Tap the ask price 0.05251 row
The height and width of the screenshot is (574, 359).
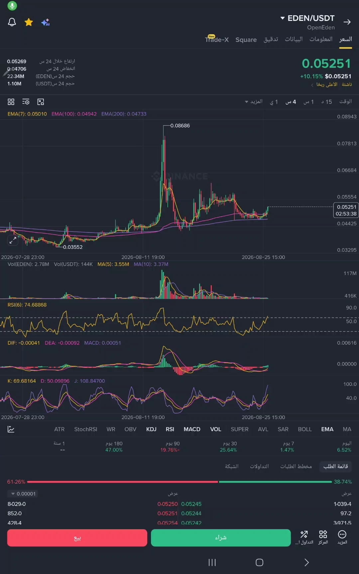168,513
